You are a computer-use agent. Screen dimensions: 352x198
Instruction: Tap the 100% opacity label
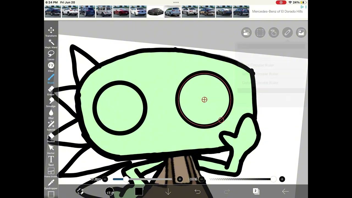tap(193, 179)
